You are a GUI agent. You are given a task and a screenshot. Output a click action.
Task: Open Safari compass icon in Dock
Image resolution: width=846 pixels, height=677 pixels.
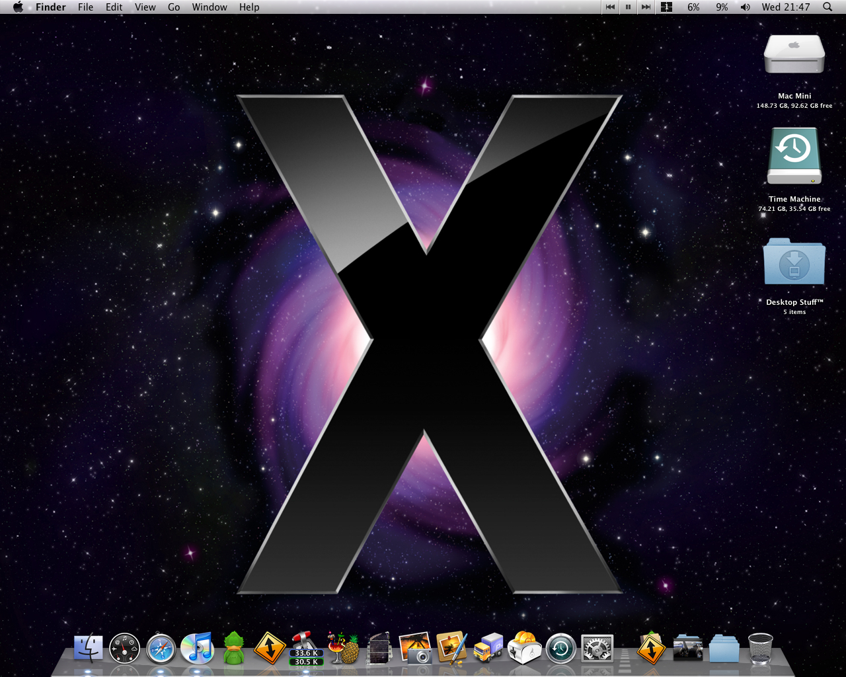pyautogui.click(x=161, y=649)
